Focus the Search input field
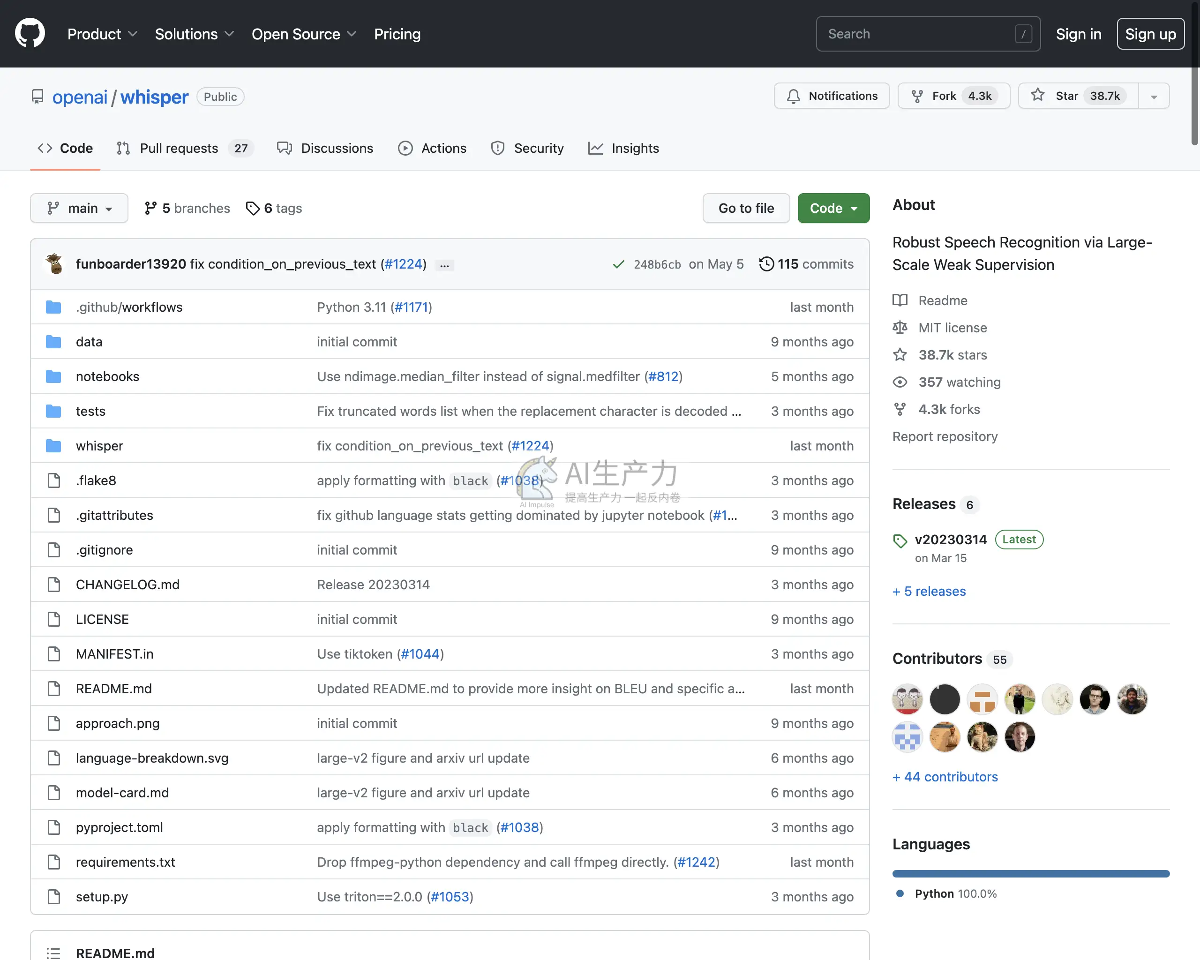 pyautogui.click(x=928, y=34)
